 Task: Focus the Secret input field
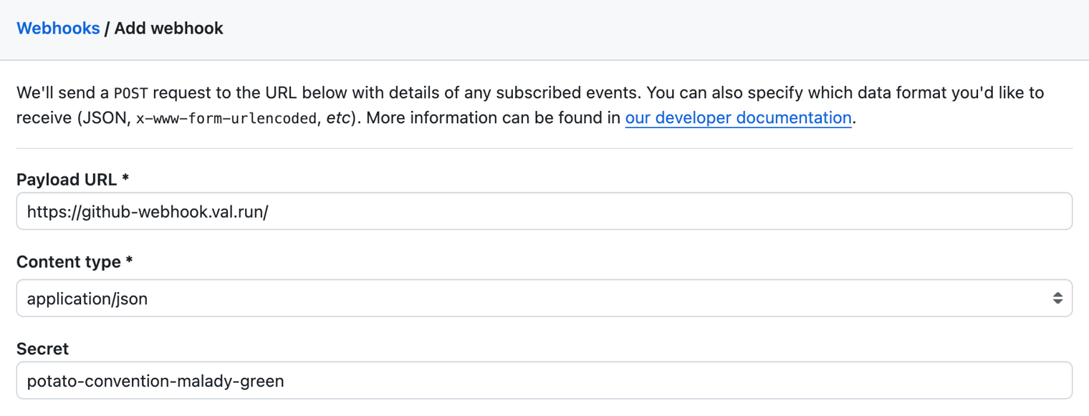(544, 381)
